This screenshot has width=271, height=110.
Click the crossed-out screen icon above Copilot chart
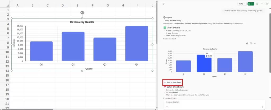pyautogui.click(x=251, y=43)
